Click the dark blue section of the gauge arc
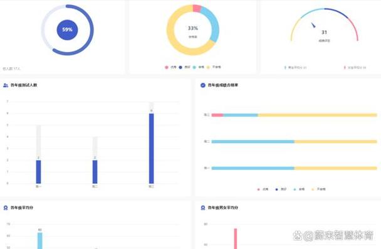The width and height of the screenshot is (381, 249). (338, 12)
